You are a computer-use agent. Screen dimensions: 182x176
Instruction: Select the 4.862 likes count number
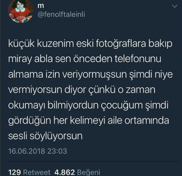click(x=65, y=172)
